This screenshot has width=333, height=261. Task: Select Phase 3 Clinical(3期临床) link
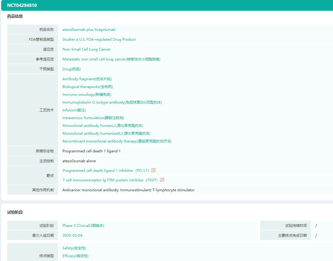coord(83,226)
